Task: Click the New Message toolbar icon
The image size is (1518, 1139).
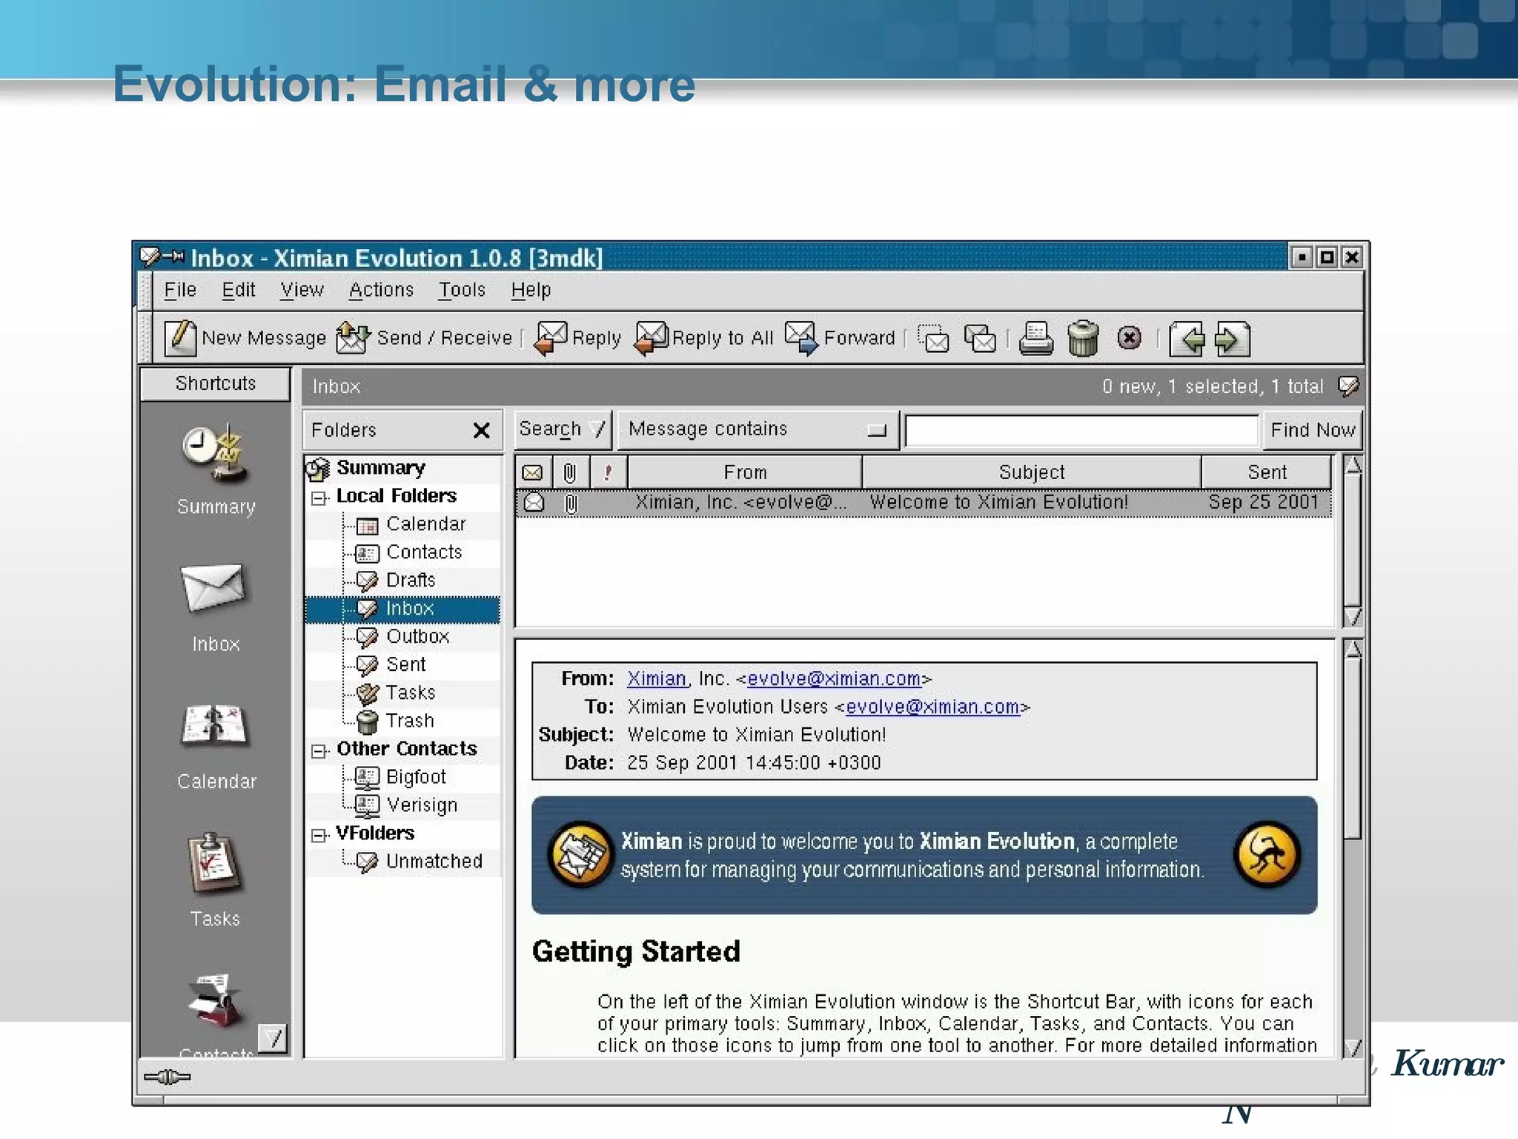Action: 180,338
